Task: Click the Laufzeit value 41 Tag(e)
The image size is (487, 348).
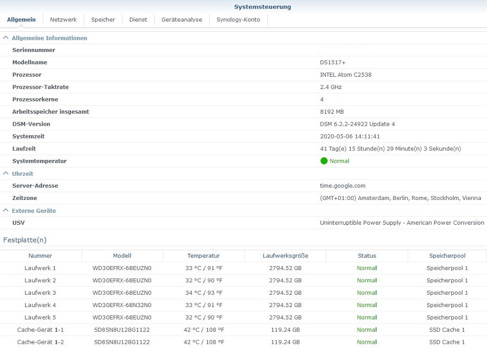Action: tap(390, 149)
